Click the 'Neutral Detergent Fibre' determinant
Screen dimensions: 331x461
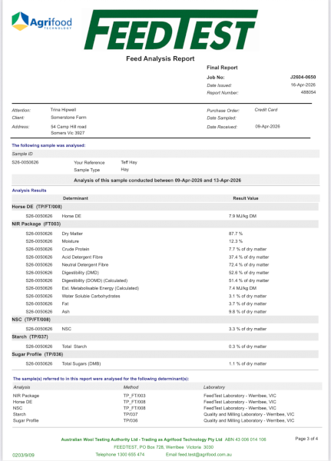tap(85, 264)
